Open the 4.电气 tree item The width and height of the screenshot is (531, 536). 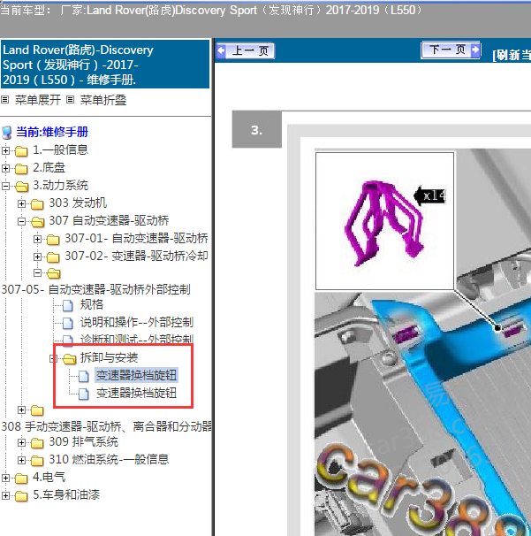[49, 477]
